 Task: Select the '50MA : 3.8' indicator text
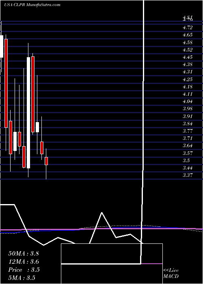click(24, 254)
